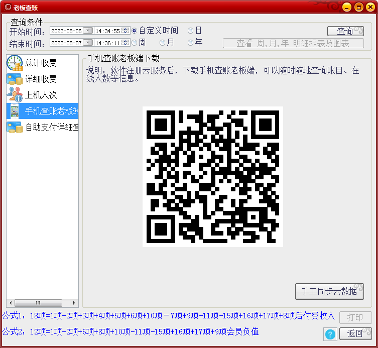This screenshot has height=348, width=378.
Task: Click the 公式2 formula text
Action: pyautogui.click(x=130, y=331)
